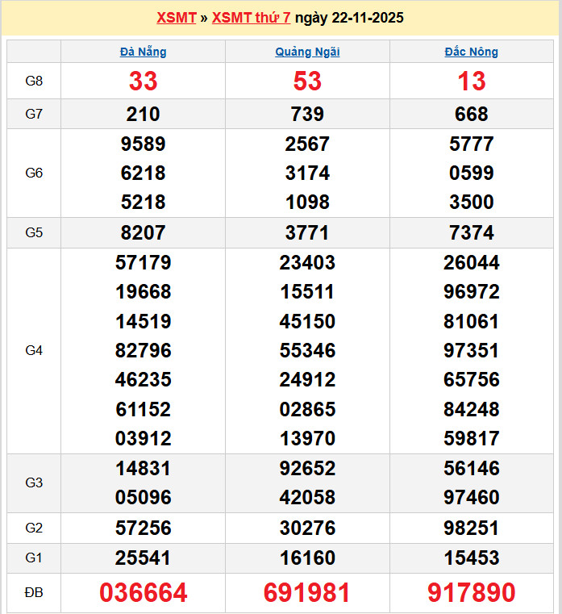The height and width of the screenshot is (614, 562).
Task: Select Đà Nẵng special prize 036664
Action: point(143,593)
